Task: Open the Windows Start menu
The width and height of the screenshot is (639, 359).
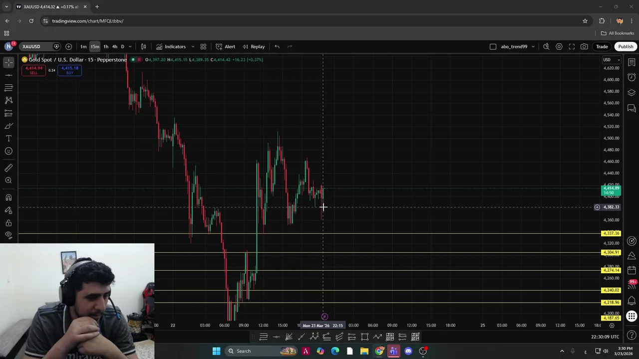Action: [x=216, y=351]
